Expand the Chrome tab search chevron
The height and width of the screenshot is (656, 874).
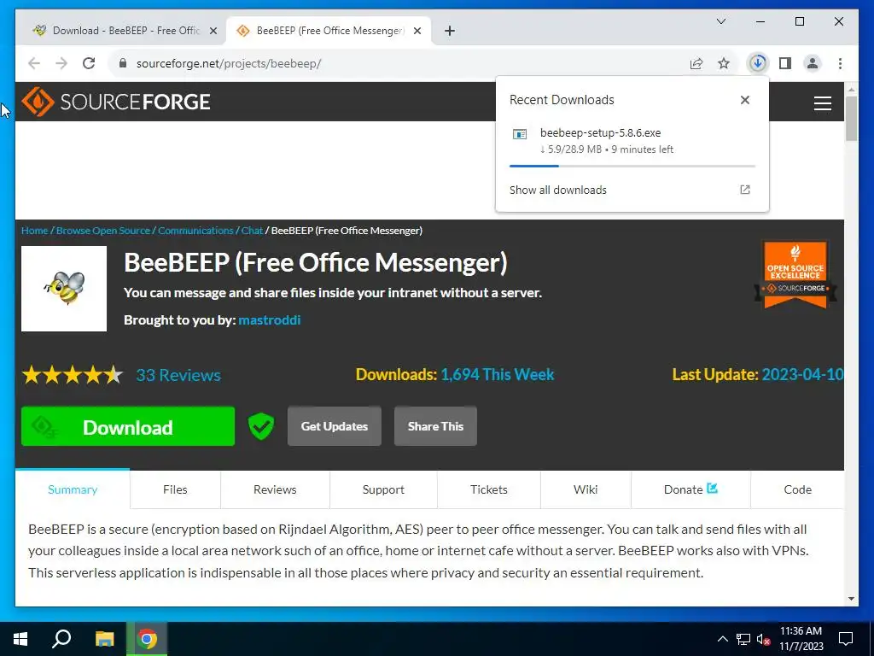pos(720,21)
